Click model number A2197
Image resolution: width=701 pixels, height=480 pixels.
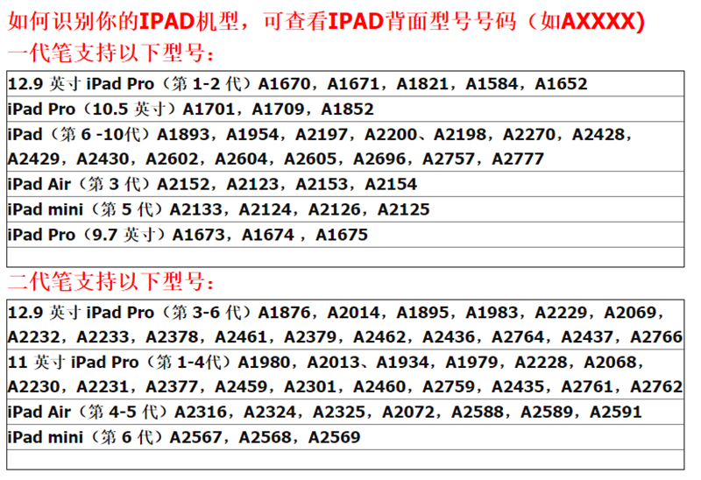(x=322, y=134)
